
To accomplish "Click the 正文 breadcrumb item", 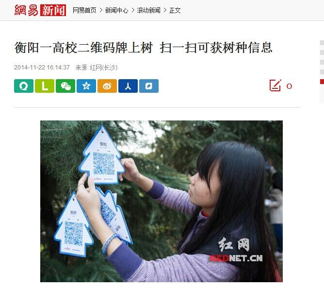I will tap(175, 10).
